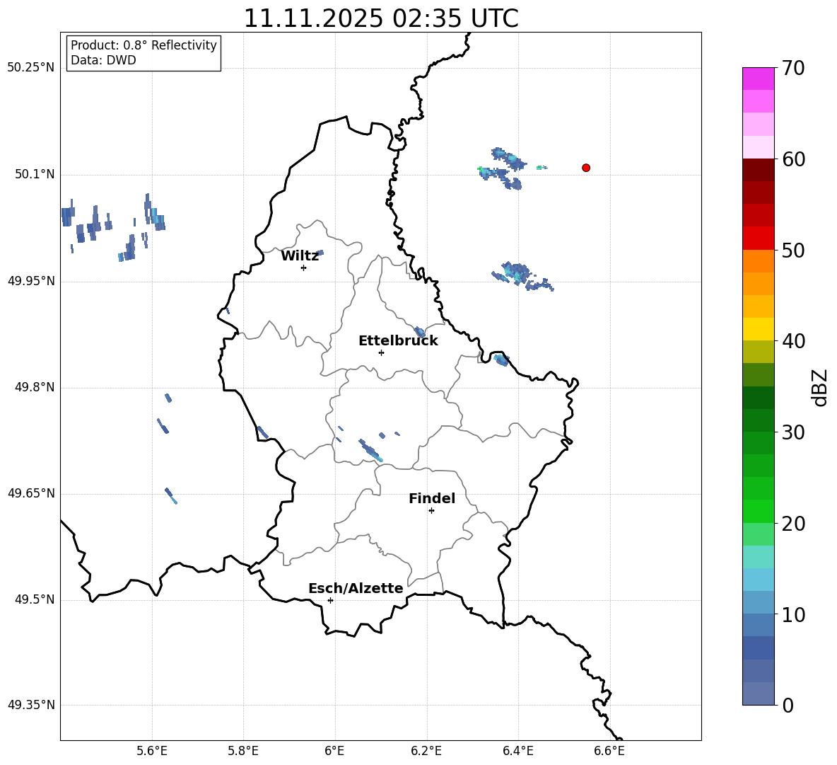Click the 20 tick on colorbar
837x765 pixels.
click(792, 524)
